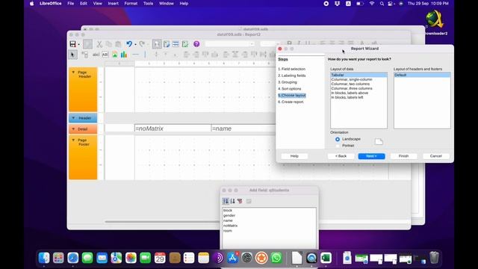This screenshot has height=269, width=478.
Task: Collapse the blue Header section
Action: click(73, 118)
